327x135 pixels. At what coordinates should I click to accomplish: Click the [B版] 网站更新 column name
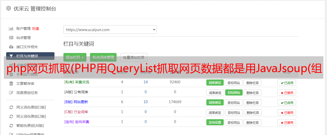coord(76,102)
